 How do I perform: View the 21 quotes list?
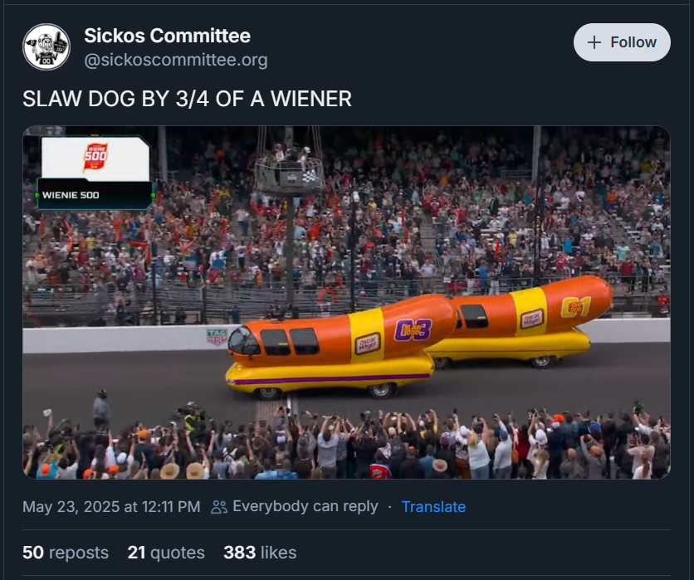coord(166,553)
